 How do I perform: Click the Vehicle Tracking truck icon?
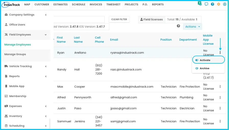[x=6, y=66]
